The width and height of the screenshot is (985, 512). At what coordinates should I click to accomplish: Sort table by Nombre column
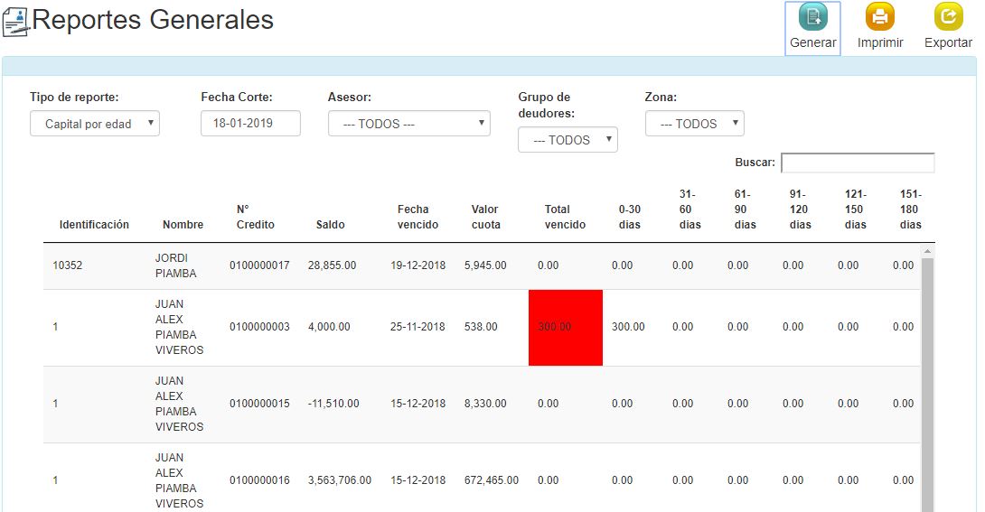pyautogui.click(x=183, y=224)
